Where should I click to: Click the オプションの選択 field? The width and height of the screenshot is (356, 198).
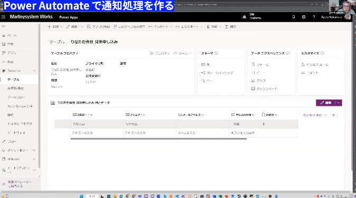tap(244, 133)
